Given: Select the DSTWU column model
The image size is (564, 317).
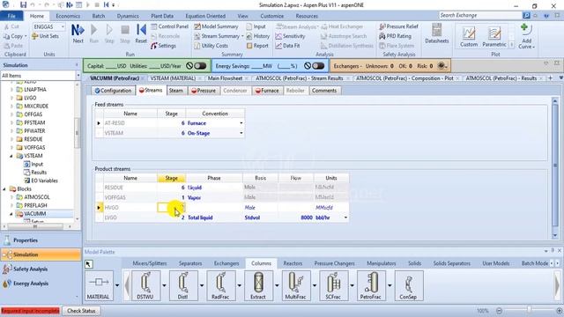Looking at the screenshot, I should 145,285.
